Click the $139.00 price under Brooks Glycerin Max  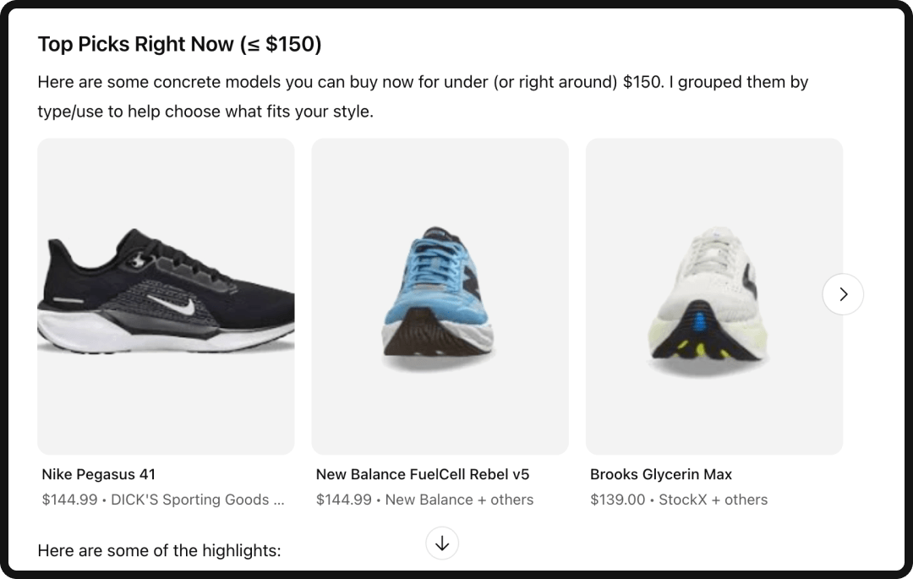point(618,500)
